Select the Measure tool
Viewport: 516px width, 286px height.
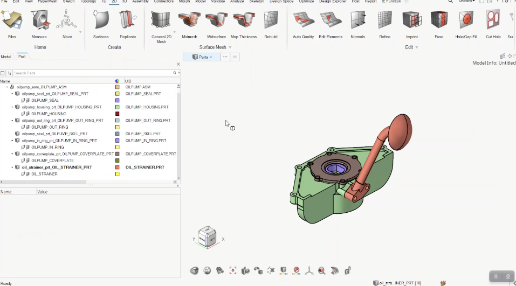(39, 25)
